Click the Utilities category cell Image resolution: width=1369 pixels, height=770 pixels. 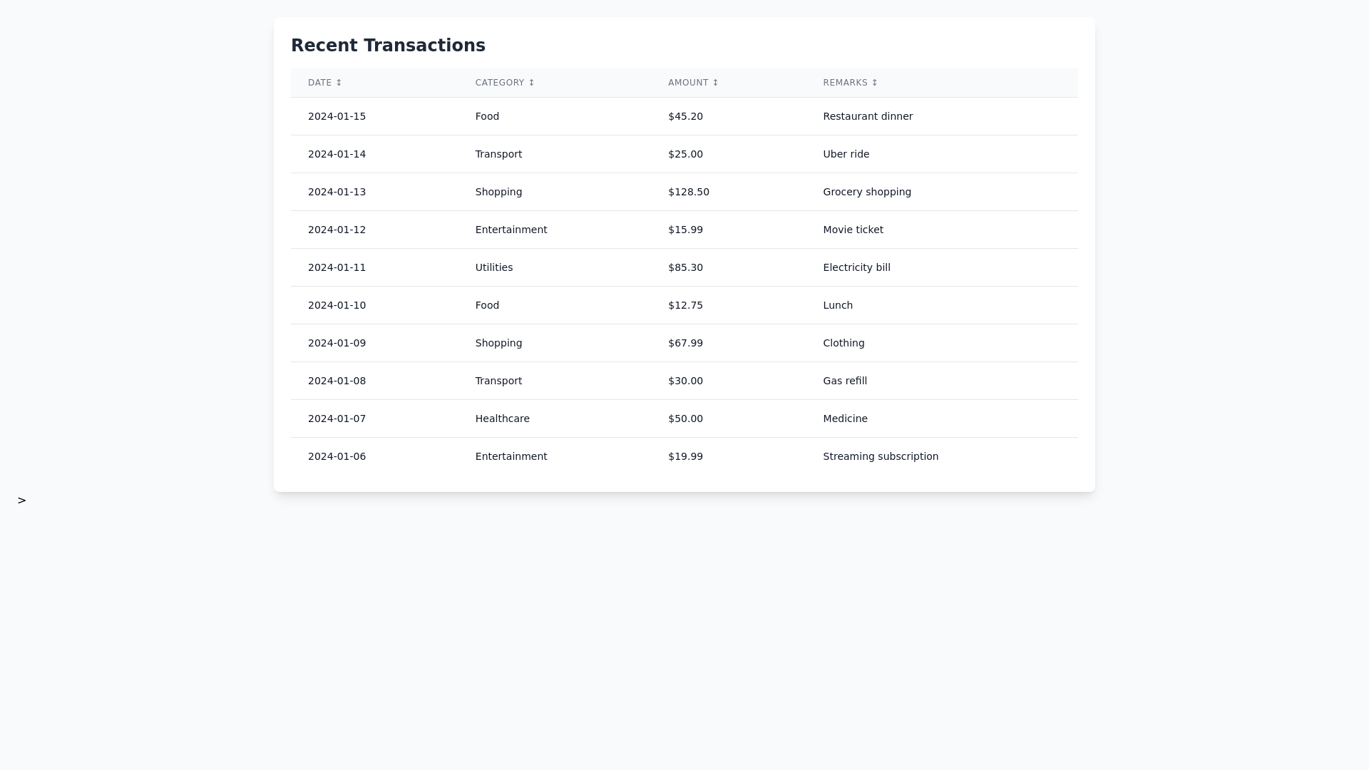tap(493, 267)
